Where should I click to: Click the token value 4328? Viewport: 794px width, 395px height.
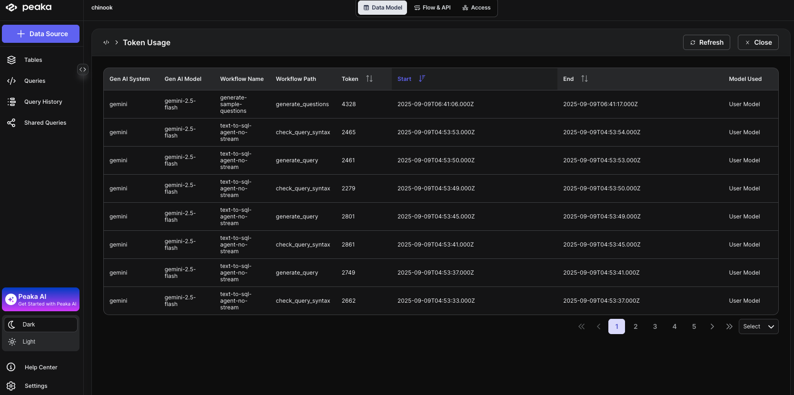tap(348, 104)
